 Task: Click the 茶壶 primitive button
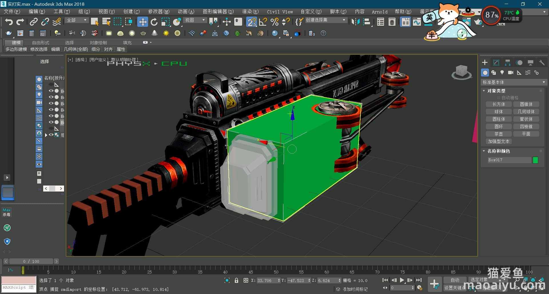498,134
